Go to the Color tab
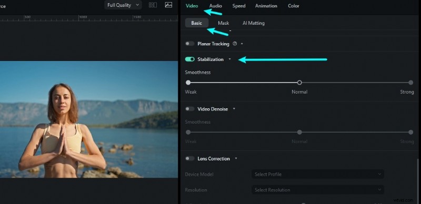The image size is (421, 204). click(x=294, y=6)
